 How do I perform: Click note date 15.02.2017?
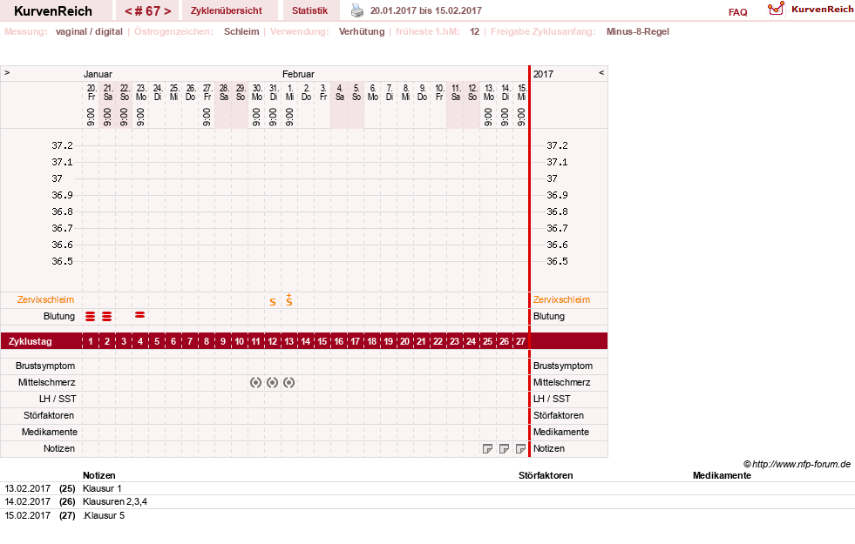tap(27, 515)
